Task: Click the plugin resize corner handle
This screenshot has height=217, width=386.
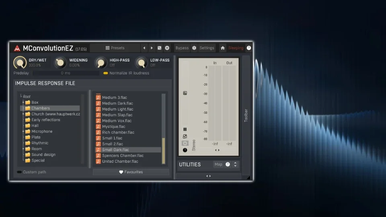Action: pos(248,177)
